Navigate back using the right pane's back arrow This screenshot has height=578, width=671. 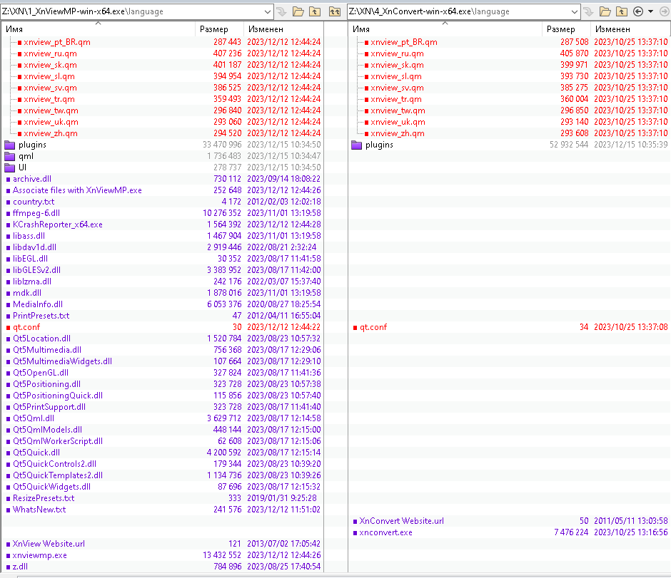tap(638, 11)
